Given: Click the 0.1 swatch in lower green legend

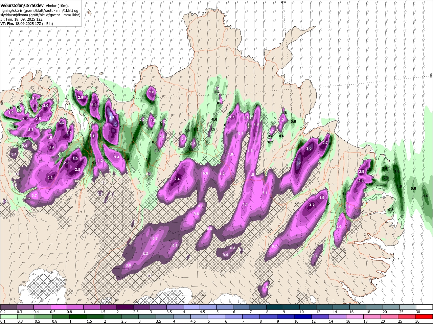Looking at the screenshot, I should point(8,317).
